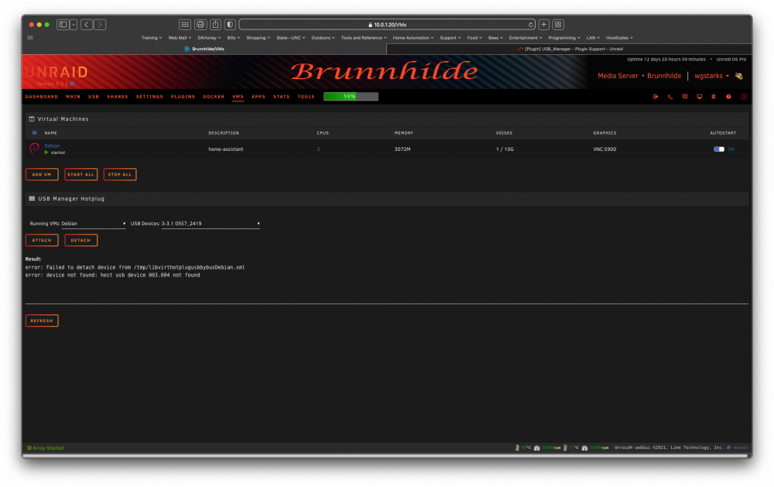The width and height of the screenshot is (774, 487).
Task: Click the Attach button
Action: 42,240
